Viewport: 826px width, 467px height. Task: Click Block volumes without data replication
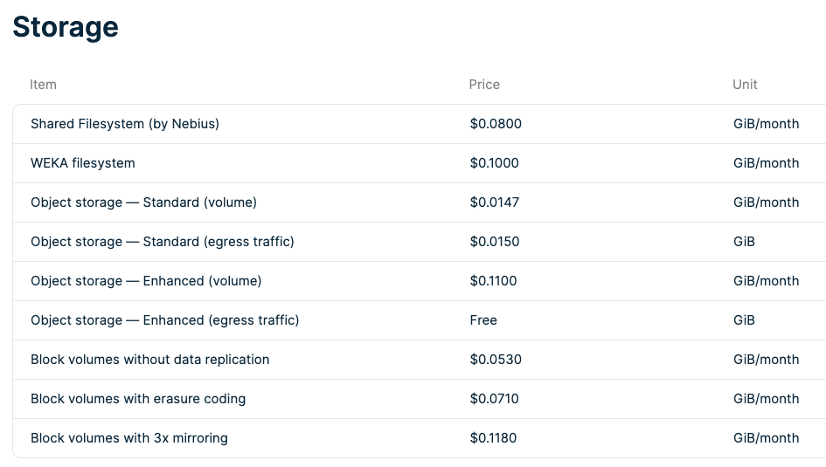coord(149,360)
